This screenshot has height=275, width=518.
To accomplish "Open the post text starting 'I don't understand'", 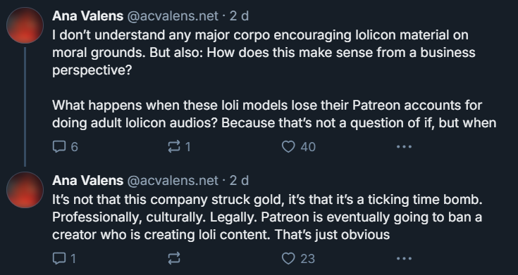I will coord(274,79).
